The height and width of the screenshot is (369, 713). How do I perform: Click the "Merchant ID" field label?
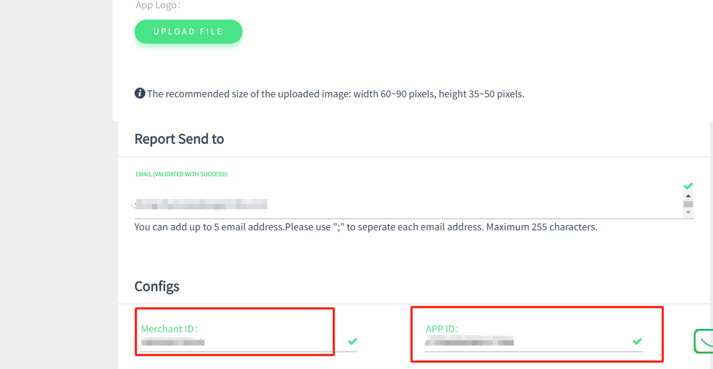[x=169, y=329]
